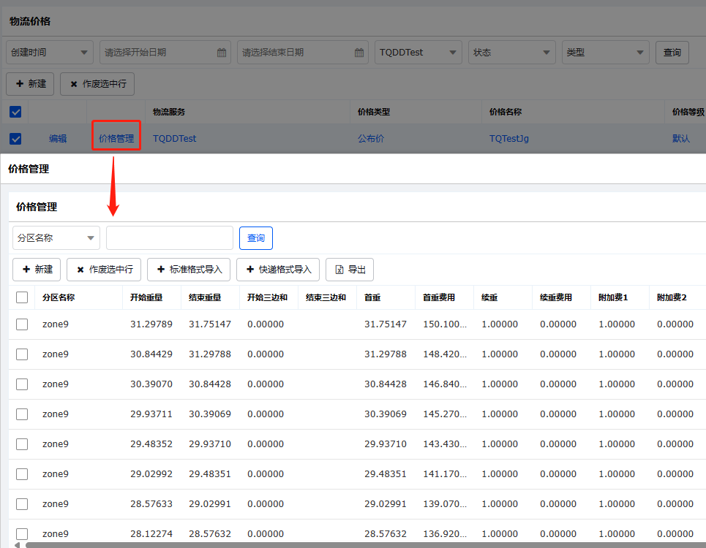Check the row with start weight 29.48352
Image resolution: width=706 pixels, height=548 pixels.
point(22,444)
